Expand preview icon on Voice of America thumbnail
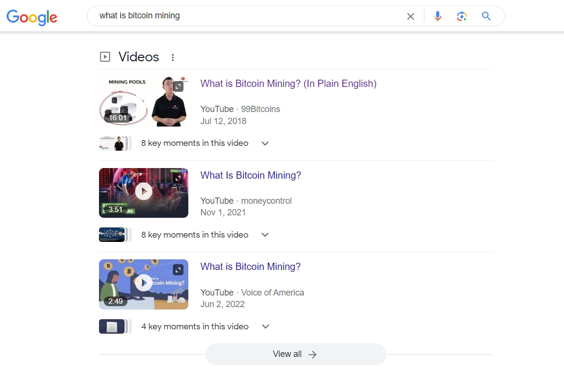This screenshot has width=564, height=381. pyautogui.click(x=178, y=270)
